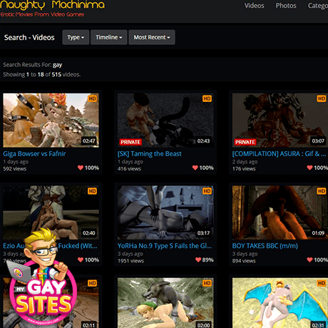Click the 176 views text
This screenshot has width=328, height=328.
(x=244, y=169)
